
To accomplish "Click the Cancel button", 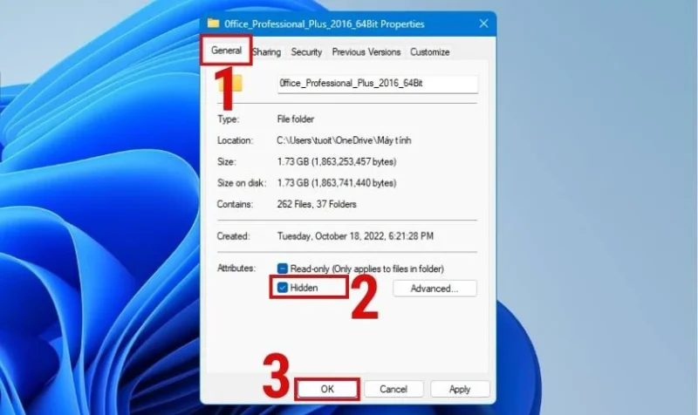I will click(393, 389).
